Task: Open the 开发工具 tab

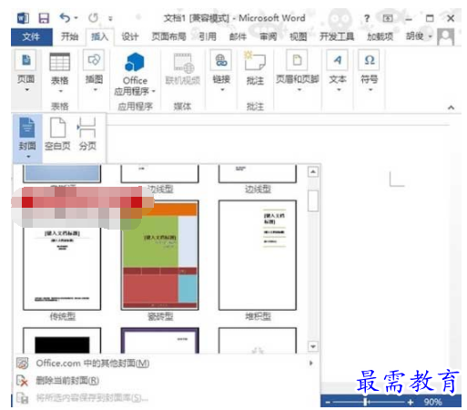Action: pos(337,37)
